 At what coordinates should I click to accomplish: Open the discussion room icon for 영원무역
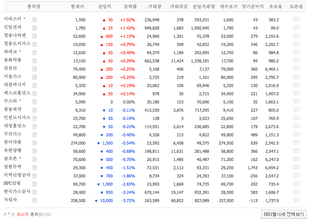coord(296,167)
